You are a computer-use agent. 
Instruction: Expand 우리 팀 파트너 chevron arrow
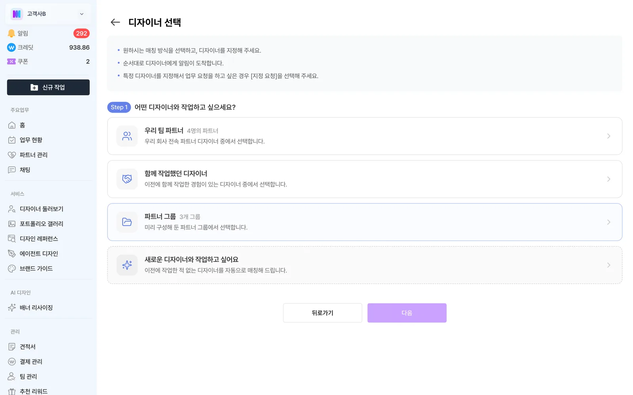point(609,136)
